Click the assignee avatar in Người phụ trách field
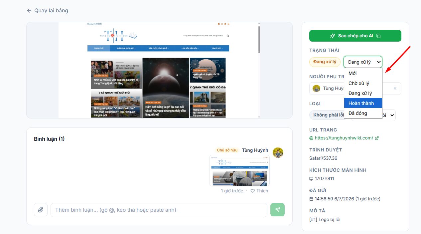 (x=317, y=89)
